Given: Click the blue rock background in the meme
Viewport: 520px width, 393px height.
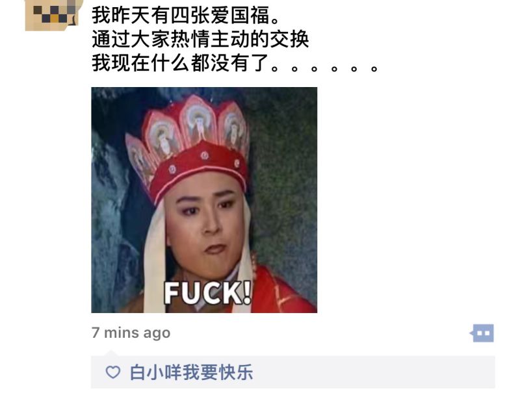Looking at the screenshot, I should (109, 216).
